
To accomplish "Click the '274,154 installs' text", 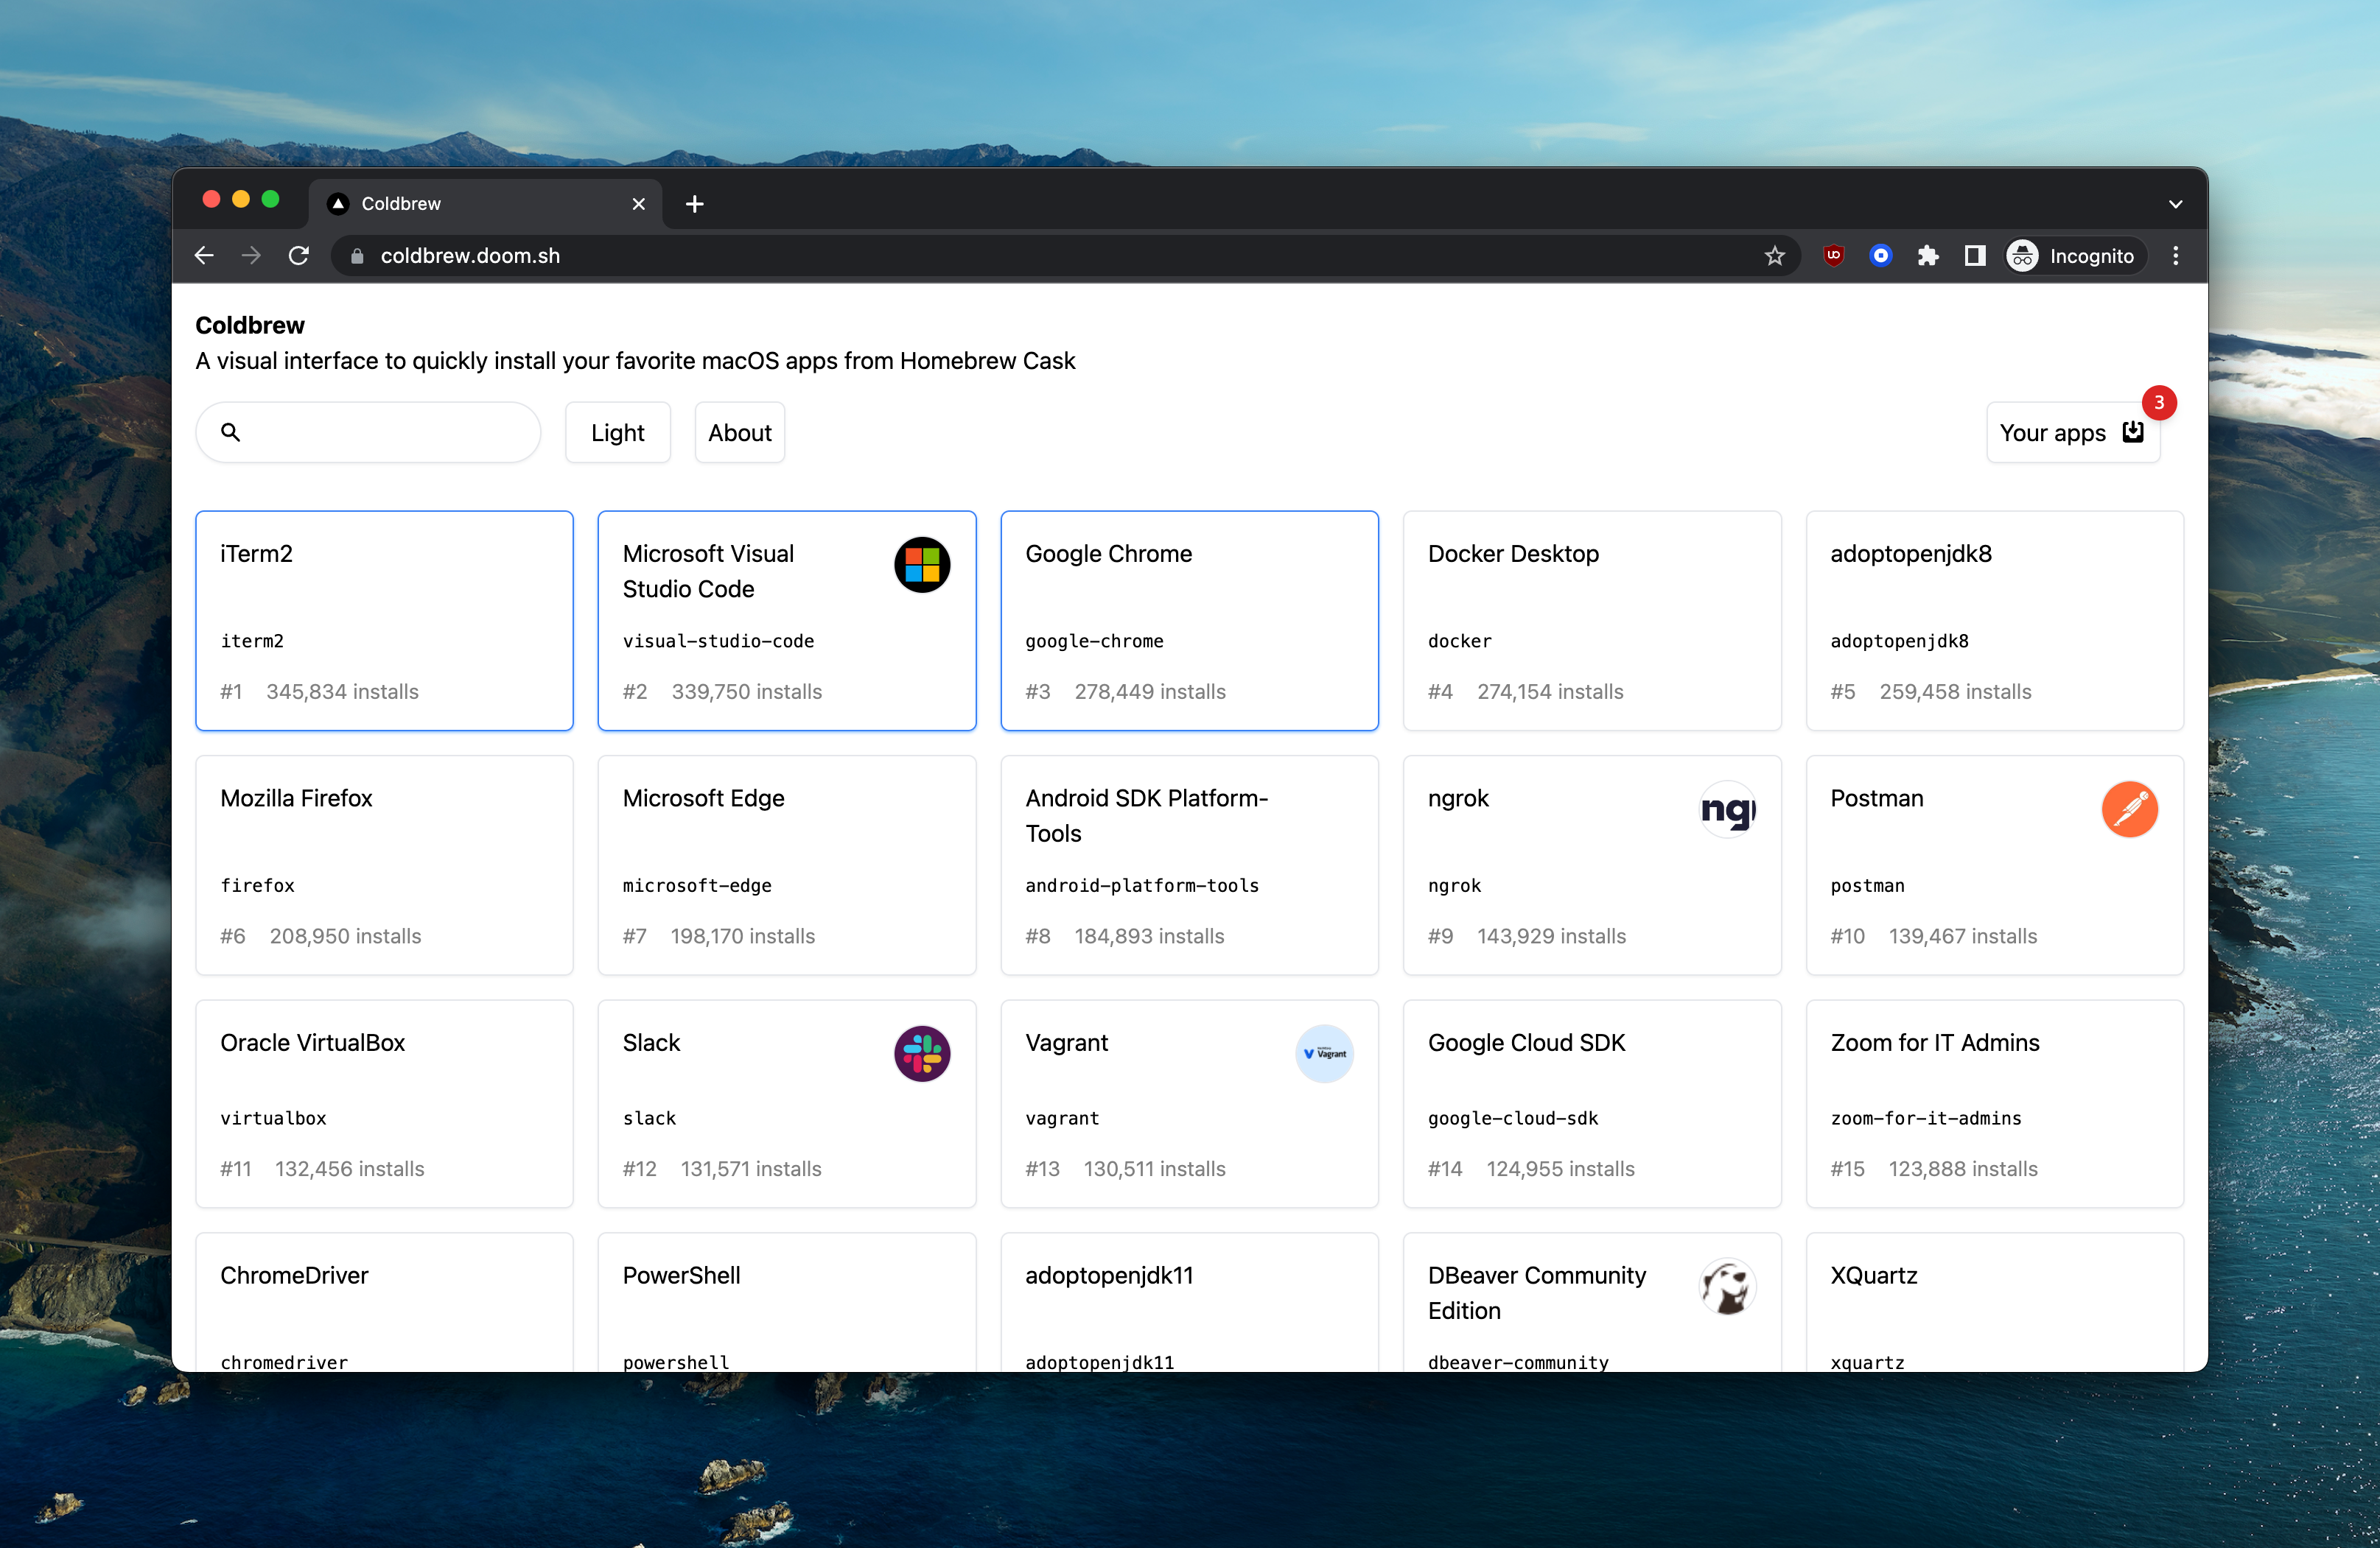I will tap(1550, 692).
